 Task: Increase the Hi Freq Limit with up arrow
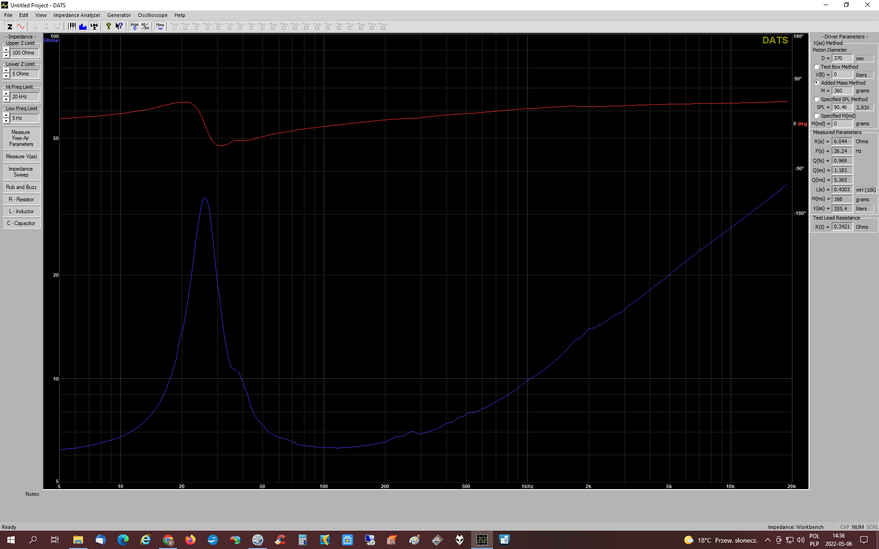point(6,94)
